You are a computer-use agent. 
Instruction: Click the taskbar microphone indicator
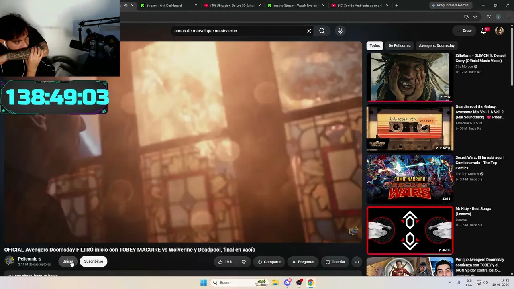459,283
